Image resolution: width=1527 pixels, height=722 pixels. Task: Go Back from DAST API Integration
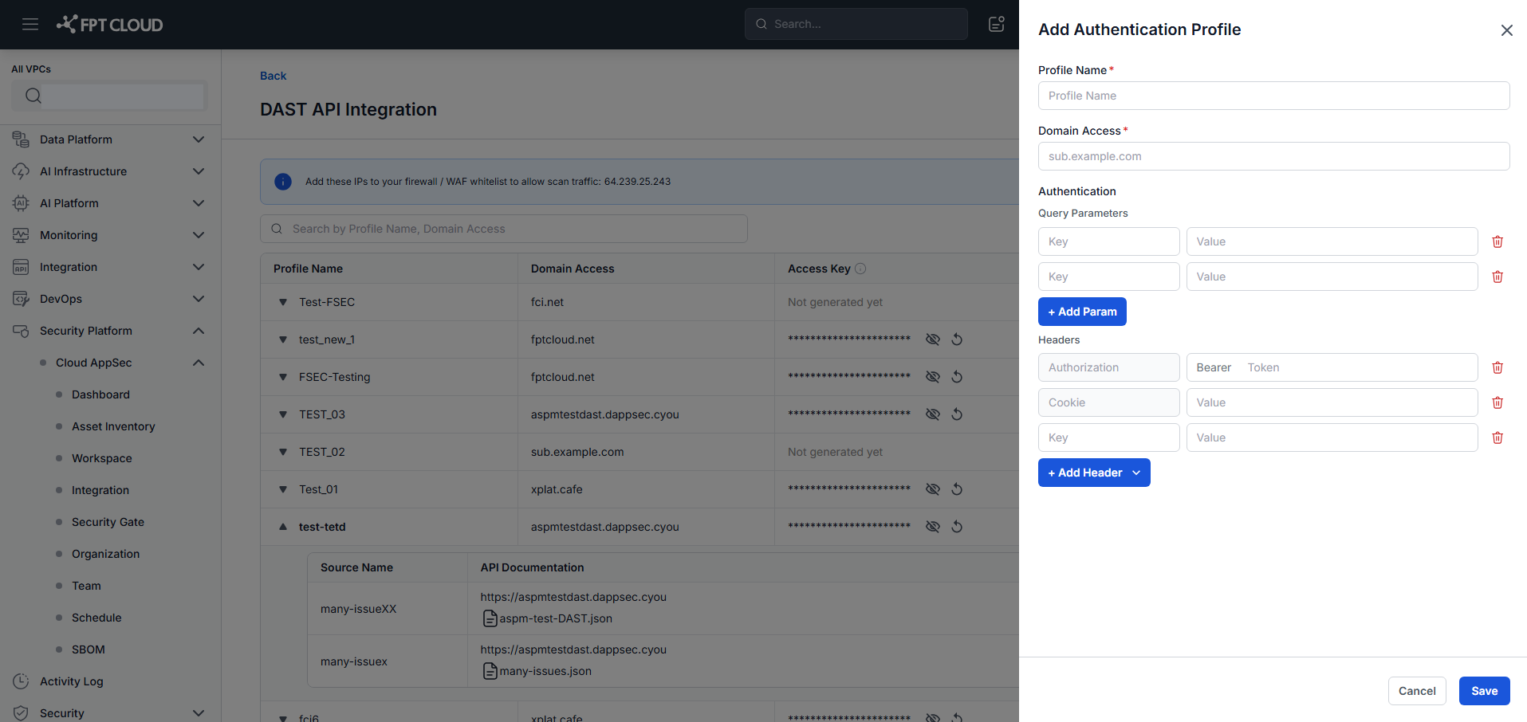273,76
